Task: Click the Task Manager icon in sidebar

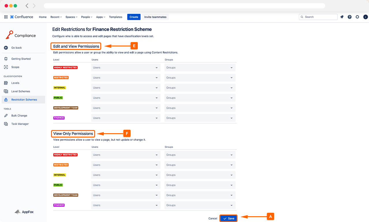Action: 6,124
